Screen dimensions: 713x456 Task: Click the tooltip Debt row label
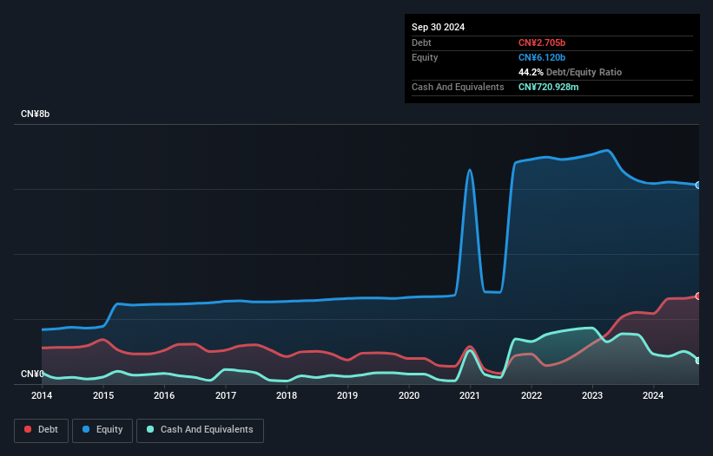point(421,42)
